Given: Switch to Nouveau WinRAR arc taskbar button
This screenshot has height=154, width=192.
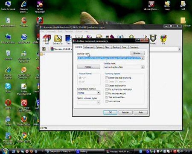Looking at the screenshot, I should pos(120,151).
